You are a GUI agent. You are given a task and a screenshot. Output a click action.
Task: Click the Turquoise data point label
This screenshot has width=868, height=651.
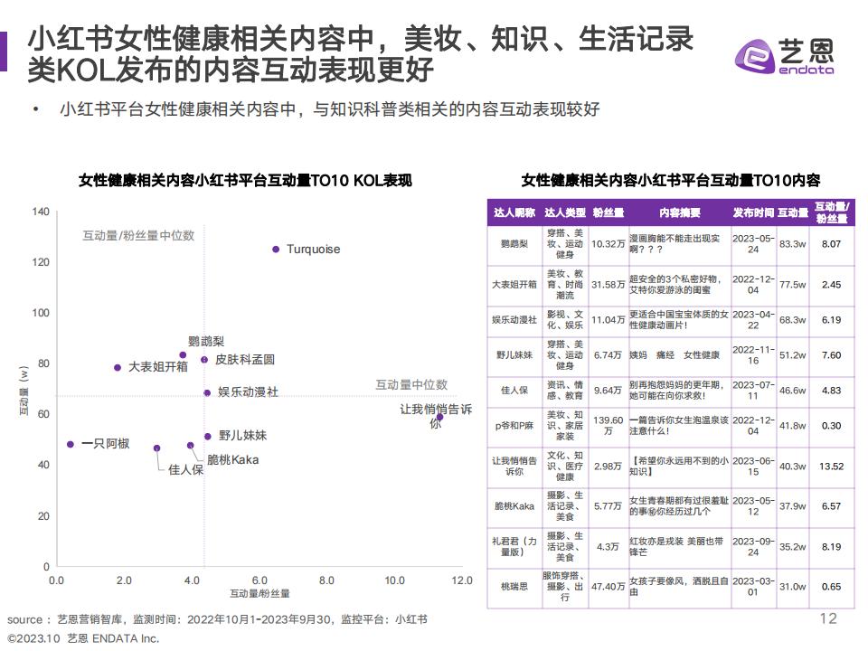point(314,250)
